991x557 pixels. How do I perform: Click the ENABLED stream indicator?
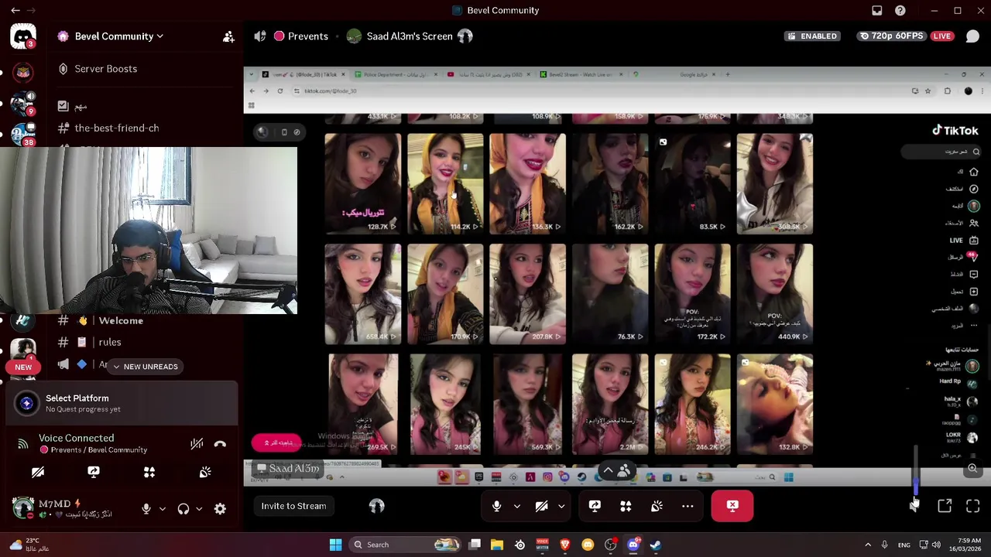click(x=812, y=36)
